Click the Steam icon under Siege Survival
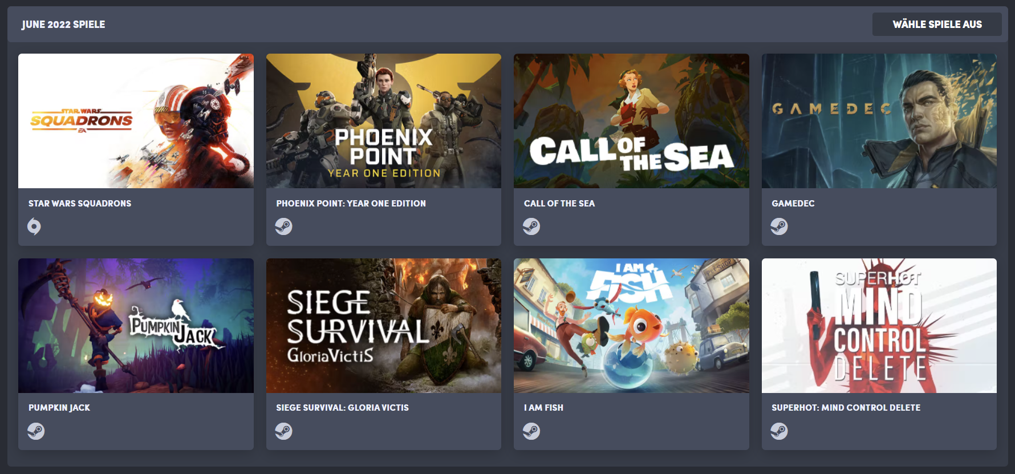1015x474 pixels. (x=283, y=431)
